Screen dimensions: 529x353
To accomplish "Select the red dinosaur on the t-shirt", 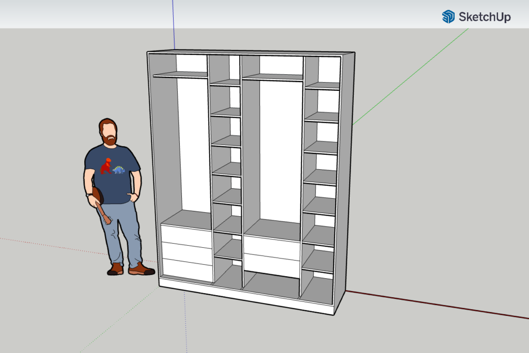I will click(106, 165).
